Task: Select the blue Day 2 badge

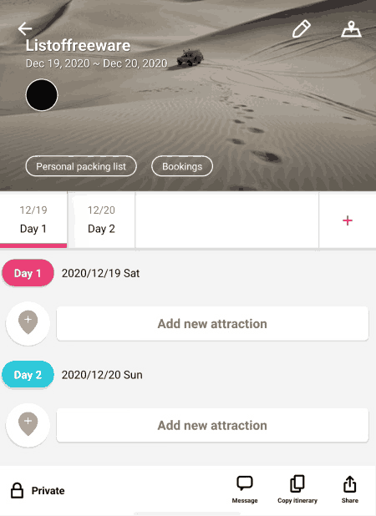Action: [28, 375]
